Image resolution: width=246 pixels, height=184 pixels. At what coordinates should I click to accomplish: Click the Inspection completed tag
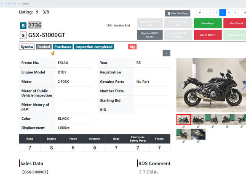(x=94, y=47)
